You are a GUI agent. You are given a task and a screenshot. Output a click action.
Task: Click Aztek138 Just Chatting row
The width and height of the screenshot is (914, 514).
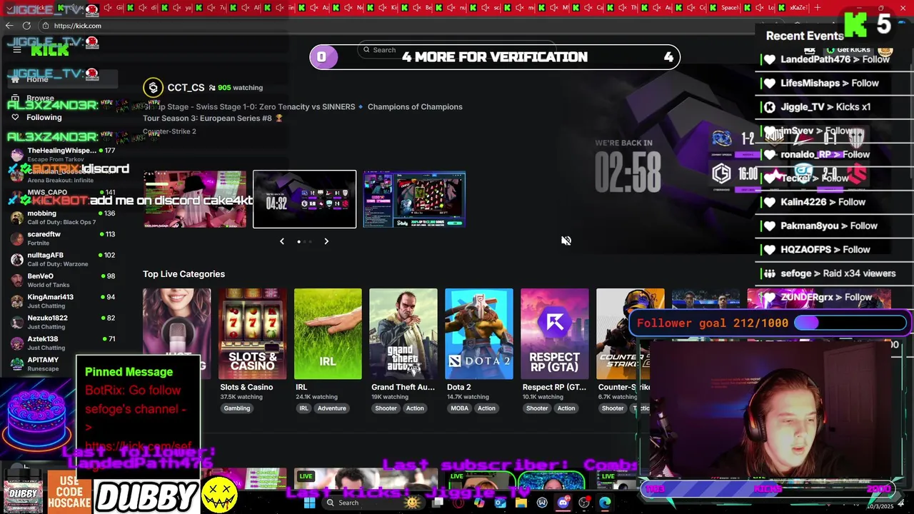point(63,343)
